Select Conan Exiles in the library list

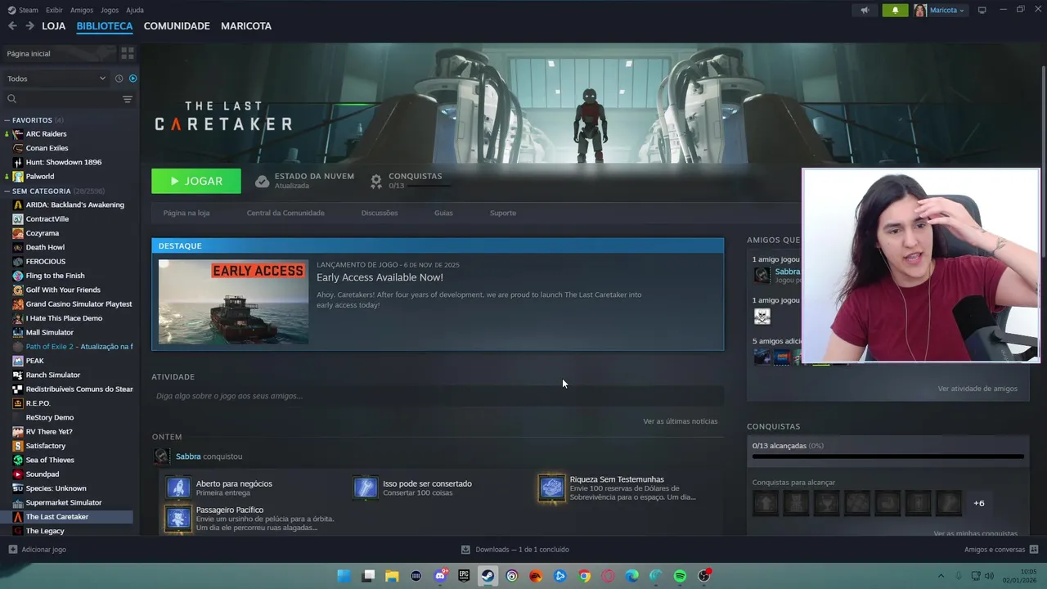point(47,148)
